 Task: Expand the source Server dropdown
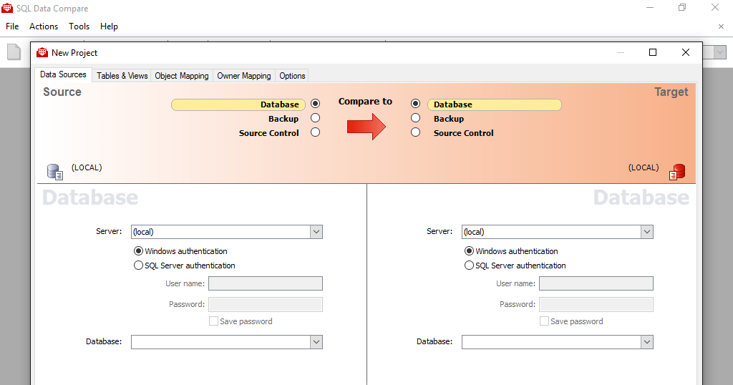[x=316, y=232]
